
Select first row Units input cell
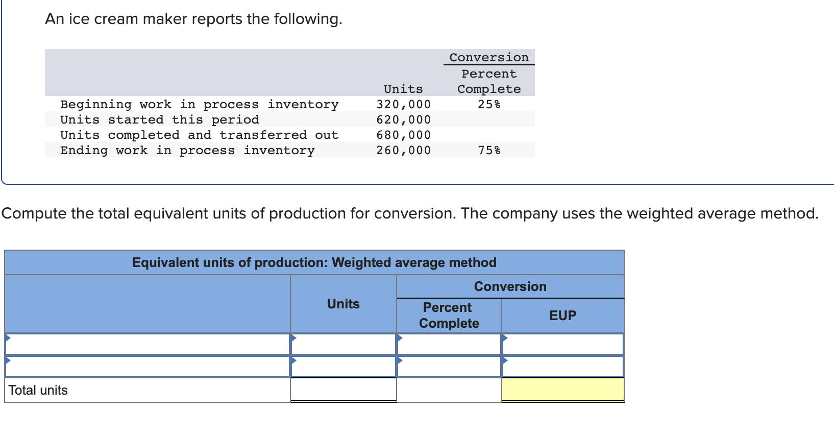(x=344, y=344)
